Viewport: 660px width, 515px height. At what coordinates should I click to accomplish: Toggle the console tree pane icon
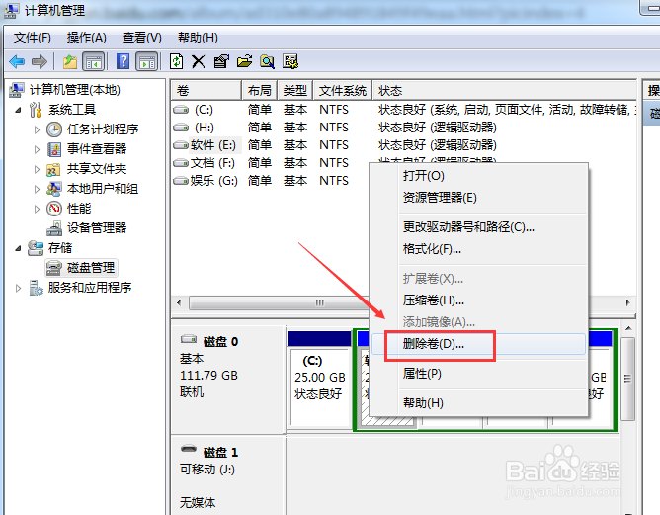[x=94, y=62]
